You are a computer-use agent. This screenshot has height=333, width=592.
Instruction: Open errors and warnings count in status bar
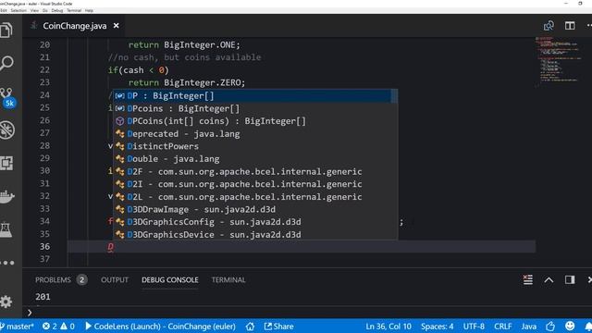58,327
